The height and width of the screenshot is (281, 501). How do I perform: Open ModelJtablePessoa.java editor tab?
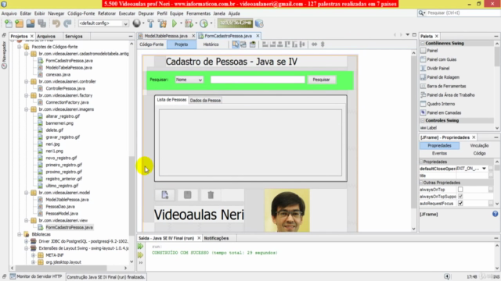pos(165,36)
